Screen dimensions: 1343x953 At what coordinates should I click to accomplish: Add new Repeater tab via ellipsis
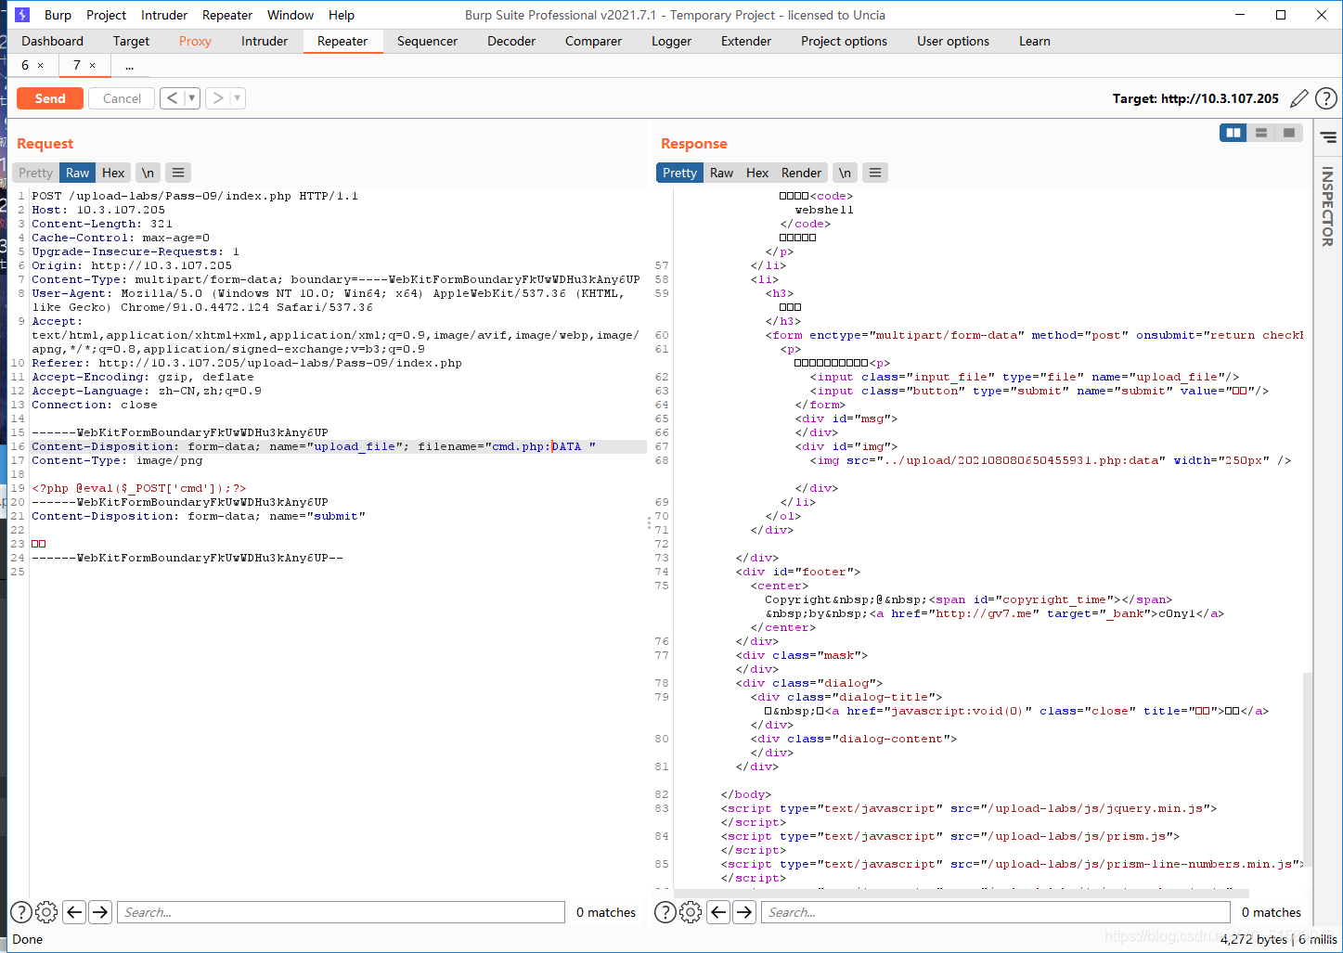pyautogui.click(x=129, y=66)
